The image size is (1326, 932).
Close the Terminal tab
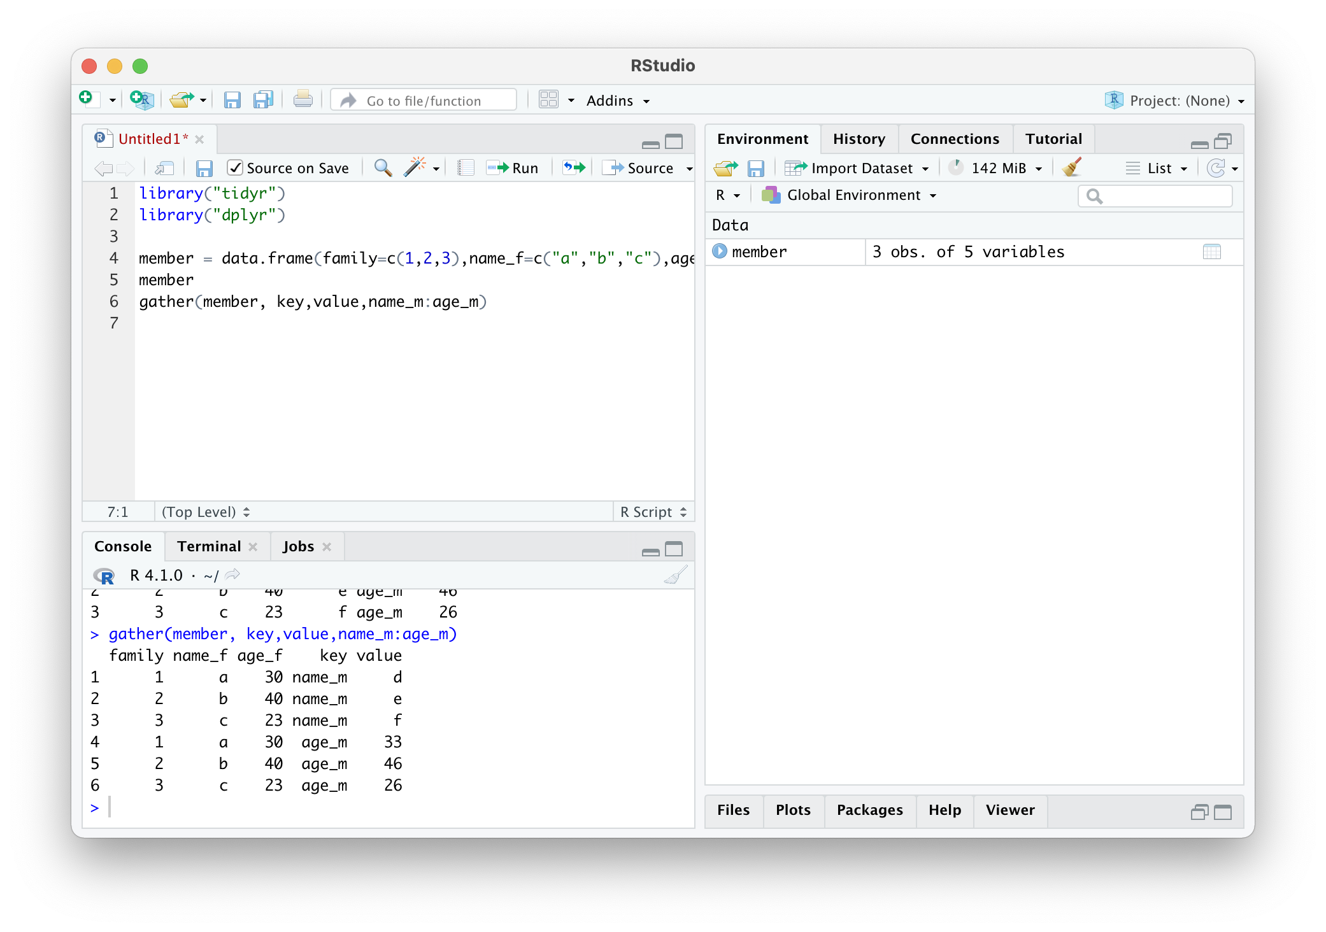pyautogui.click(x=253, y=547)
